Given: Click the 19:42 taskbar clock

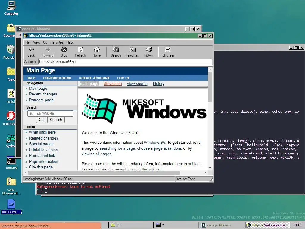Looking at the screenshot, I should point(297,225).
